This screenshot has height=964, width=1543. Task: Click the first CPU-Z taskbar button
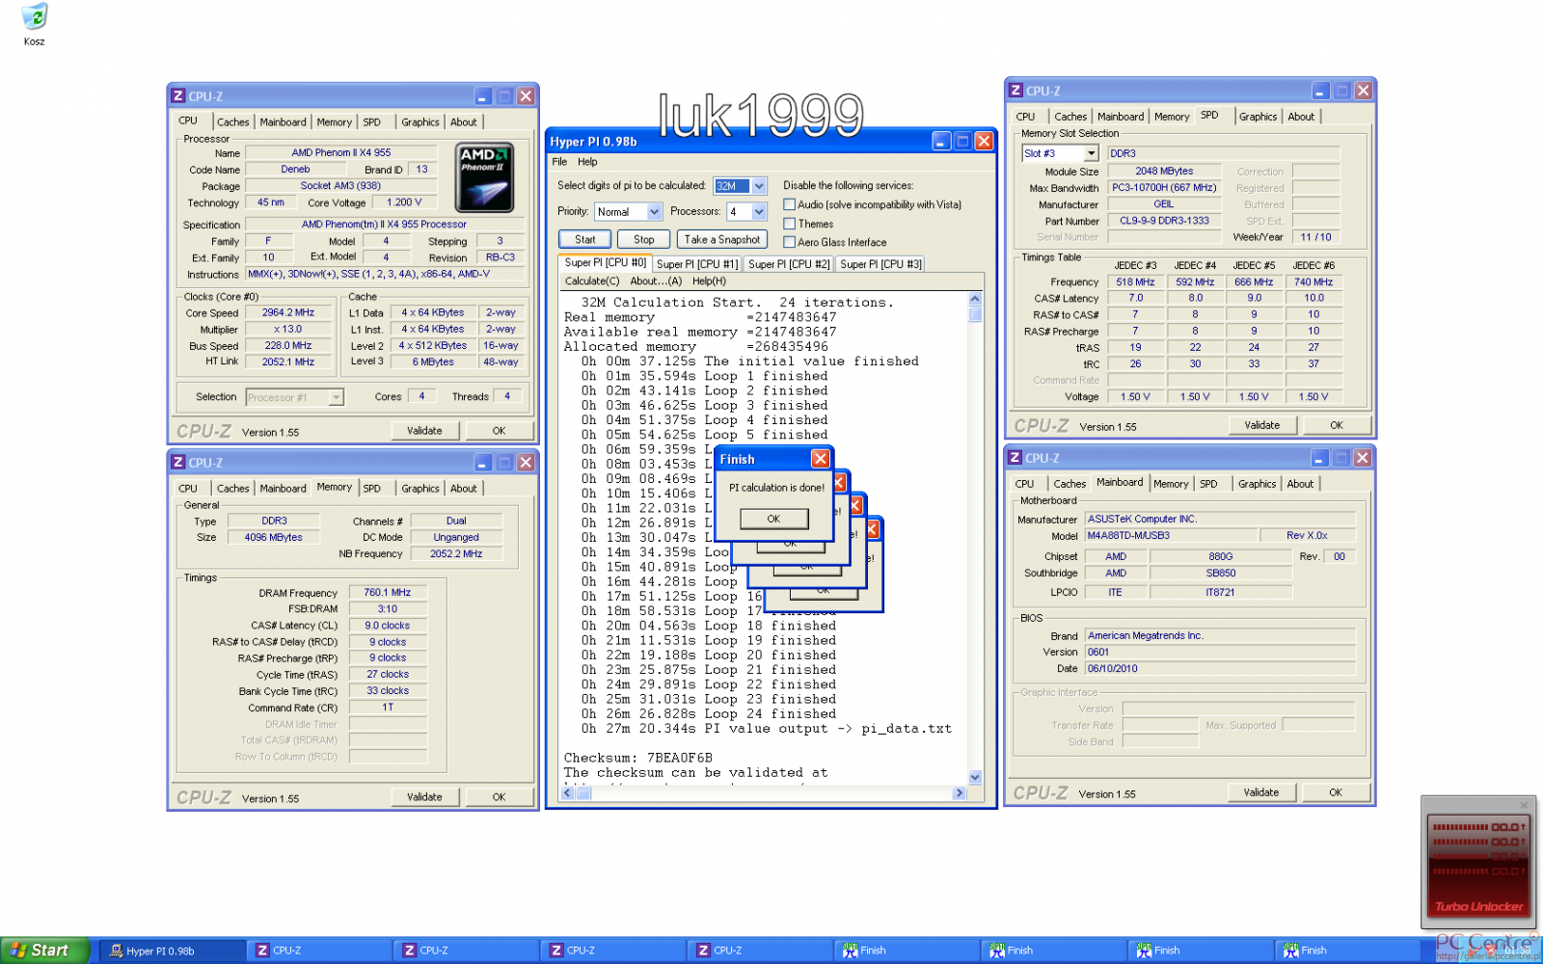point(318,951)
